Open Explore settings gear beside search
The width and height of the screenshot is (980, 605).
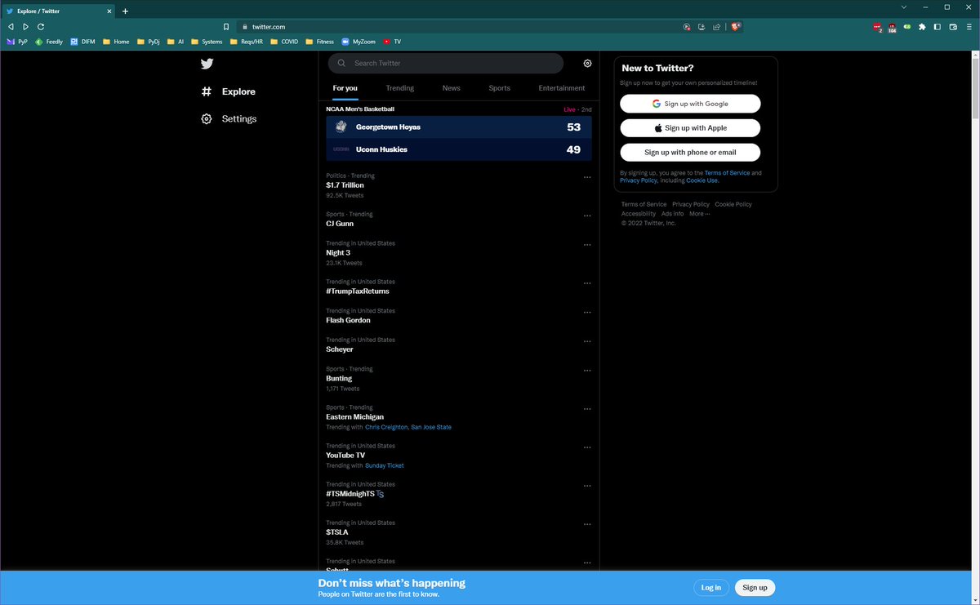tap(587, 63)
